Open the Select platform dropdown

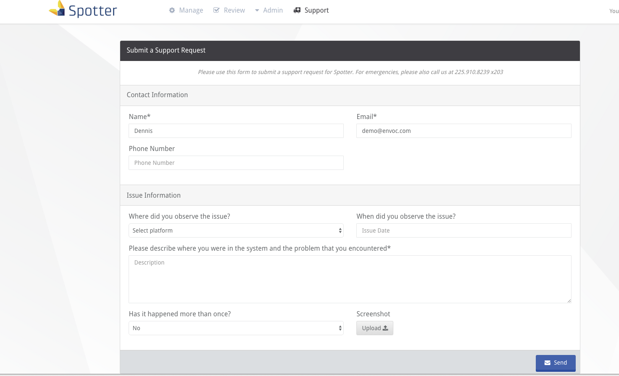click(x=236, y=230)
